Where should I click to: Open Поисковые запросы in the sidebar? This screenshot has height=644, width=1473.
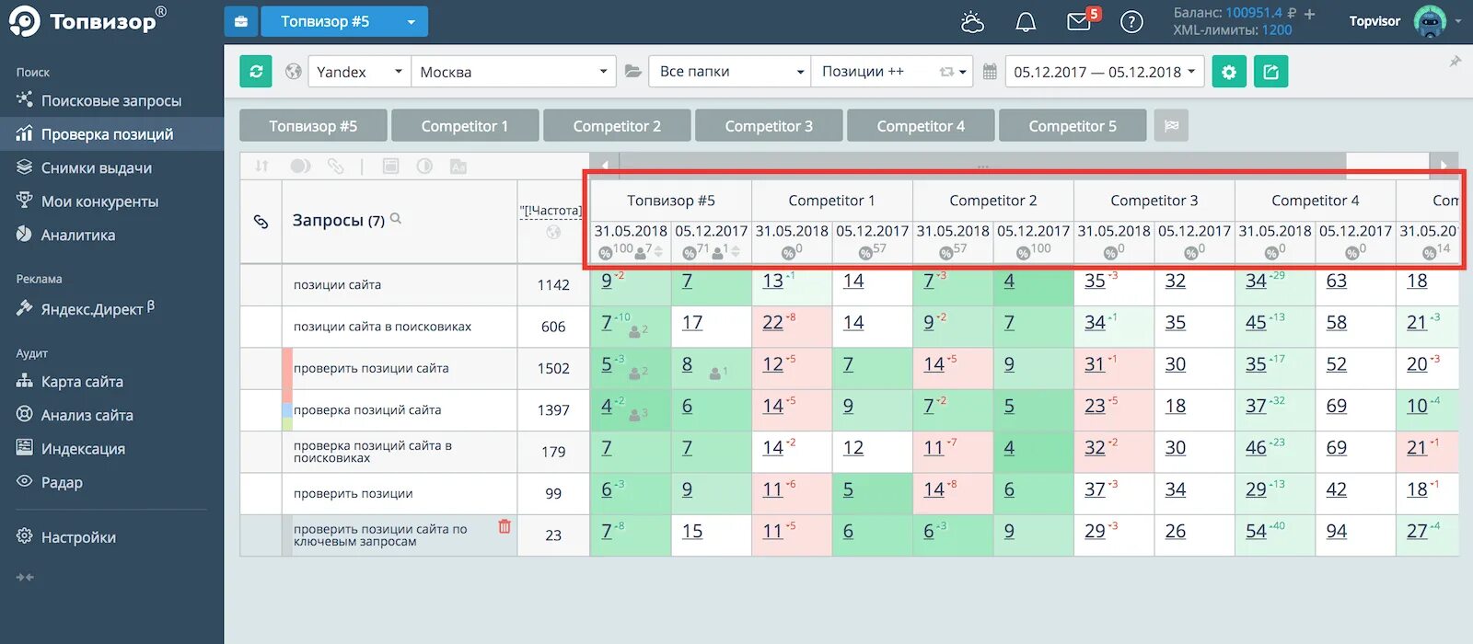[111, 100]
